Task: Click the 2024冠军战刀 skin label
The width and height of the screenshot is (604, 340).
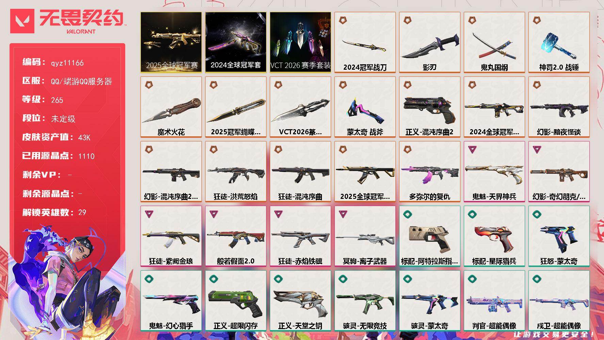Action: pyautogui.click(x=365, y=67)
